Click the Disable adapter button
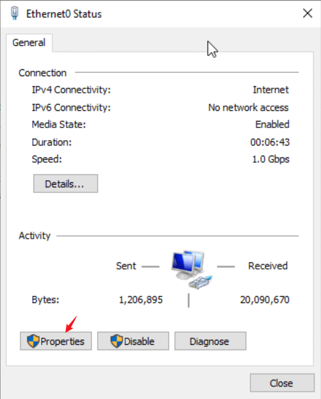Image resolution: width=321 pixels, height=399 pixels. [133, 341]
